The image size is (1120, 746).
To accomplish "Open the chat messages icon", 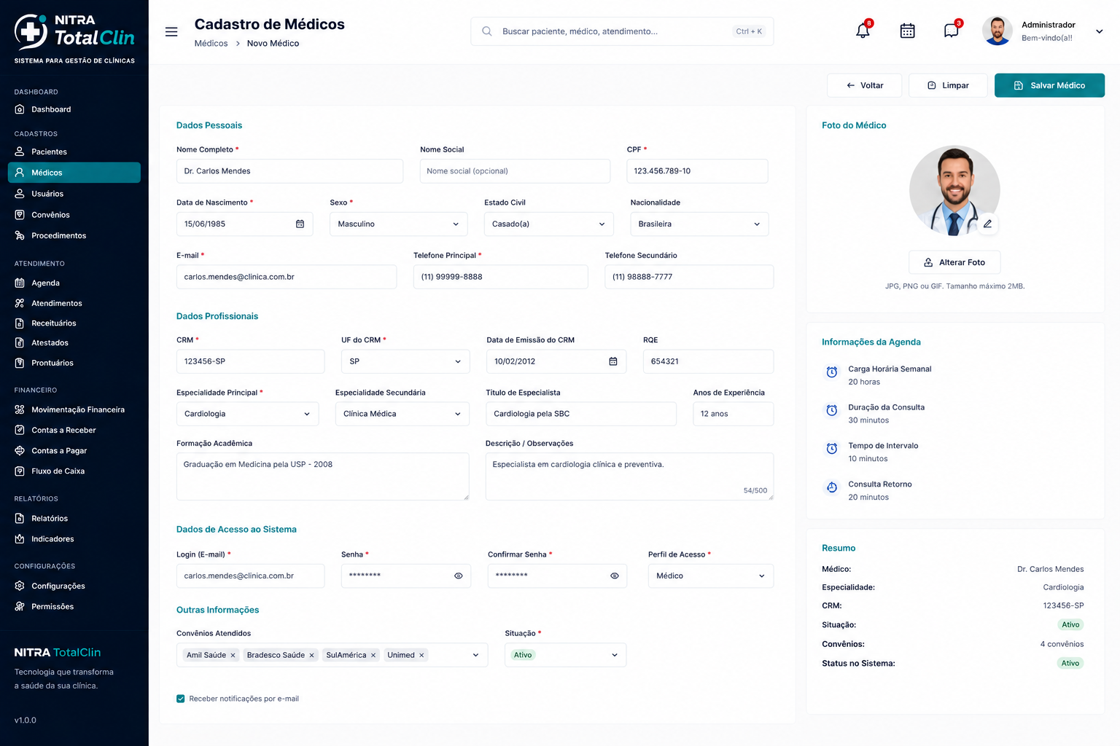I will pos(951,31).
